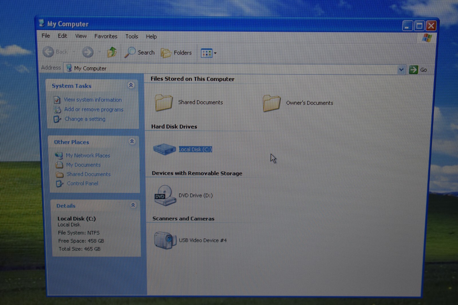This screenshot has width=458, height=305.
Task: Open the View menu
Action: [81, 36]
